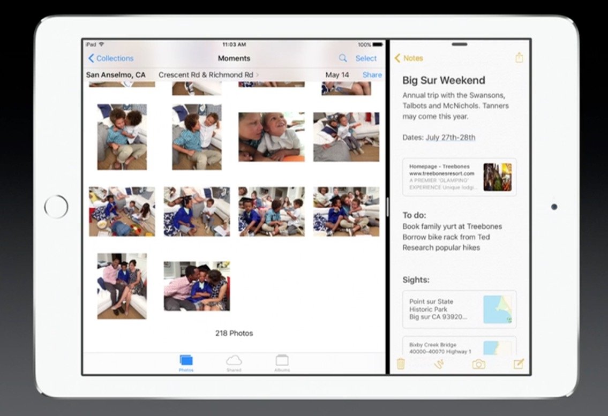Tap the 'Book family yurt at Treebones' line
The image size is (608, 416).
(452, 226)
